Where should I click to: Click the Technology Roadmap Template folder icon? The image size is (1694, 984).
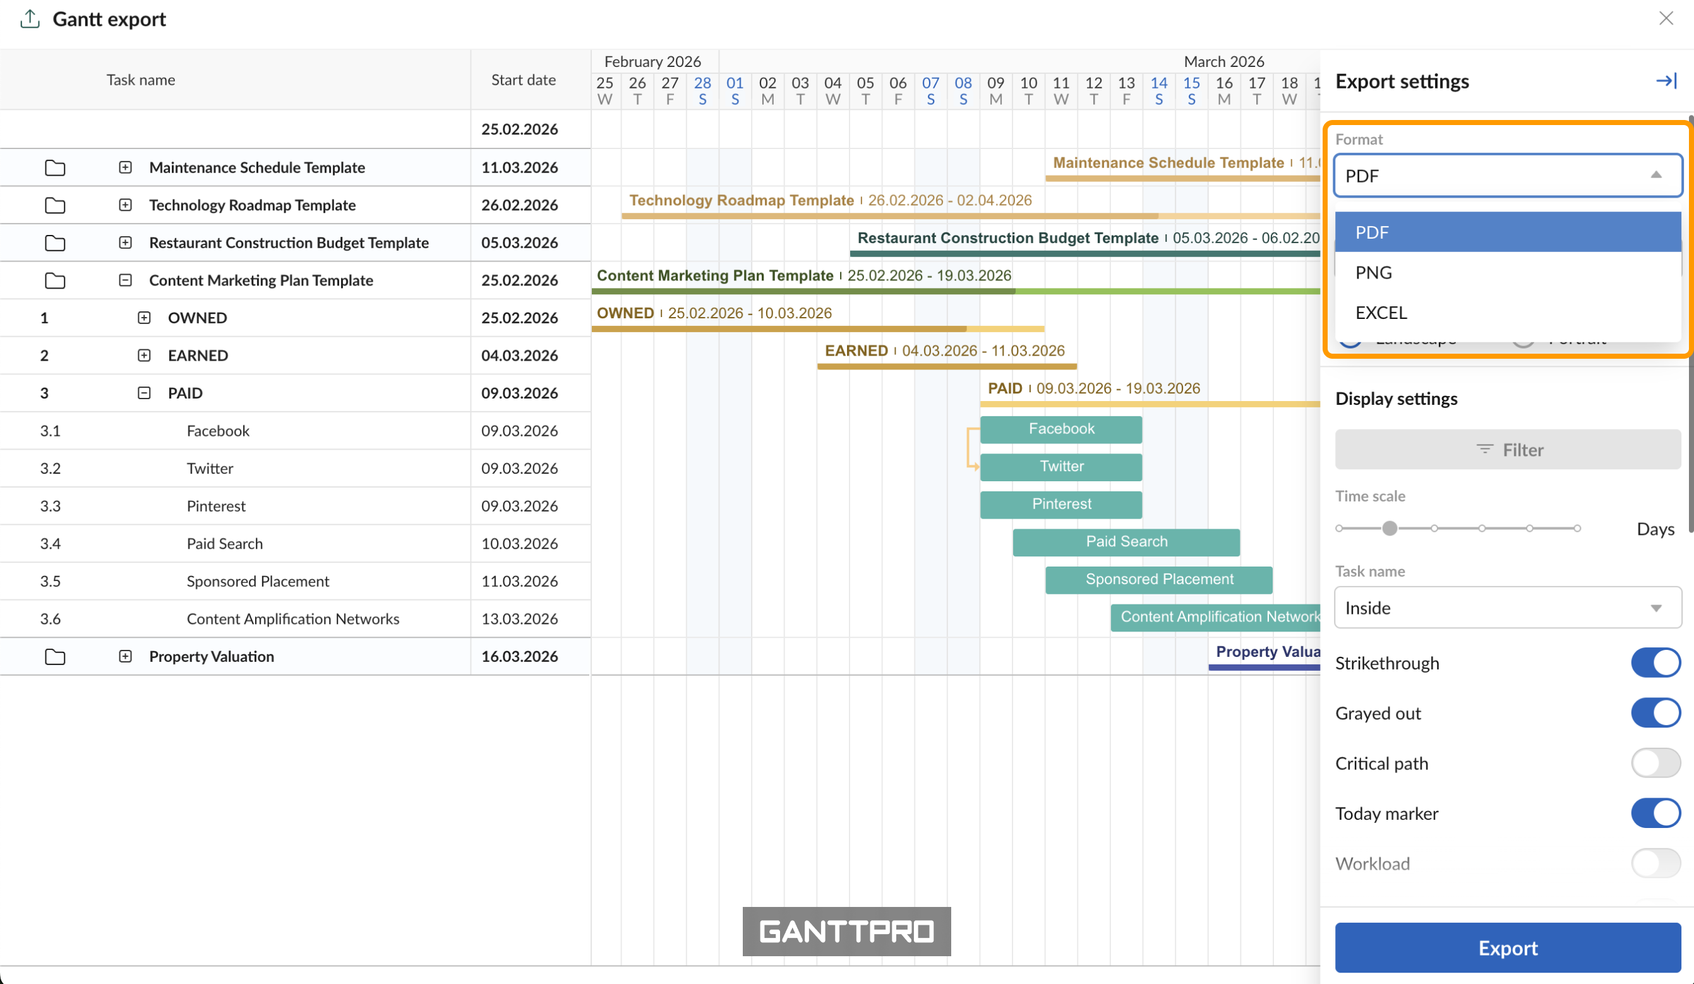click(55, 205)
